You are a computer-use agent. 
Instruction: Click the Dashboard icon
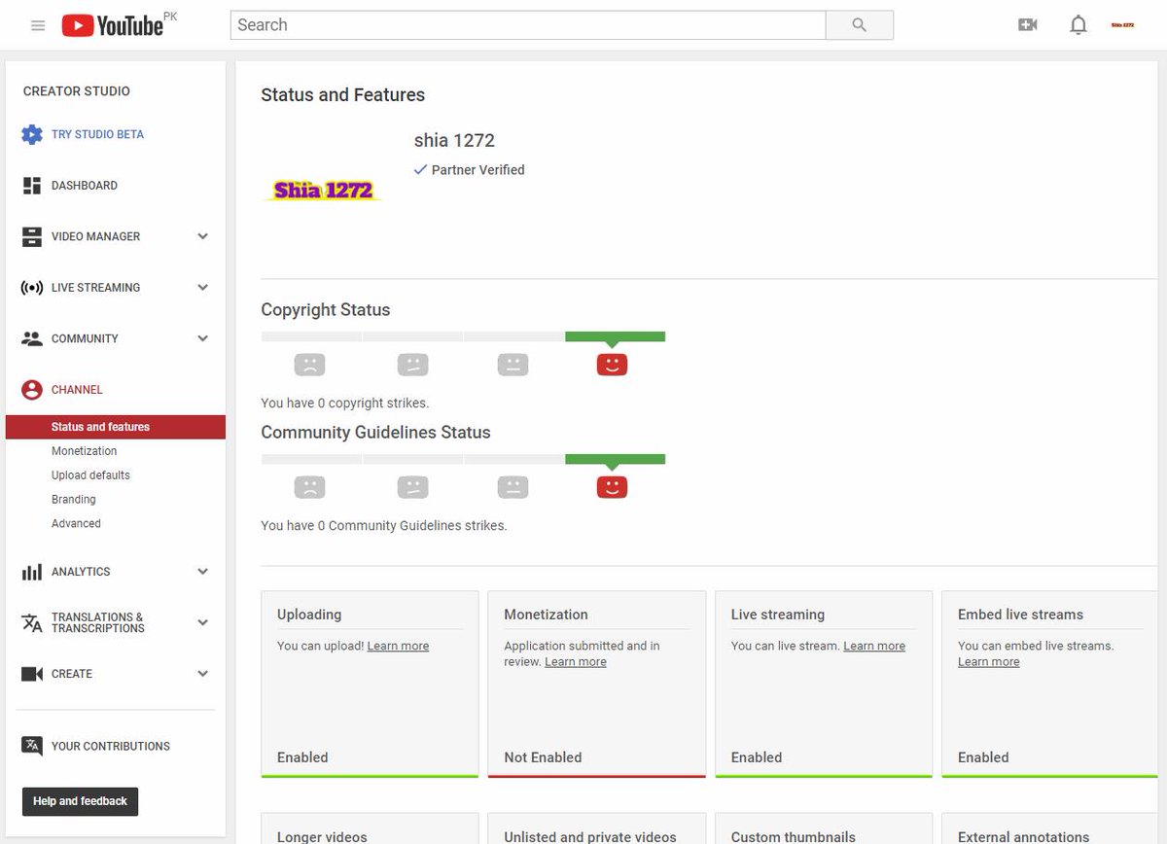pyautogui.click(x=32, y=186)
